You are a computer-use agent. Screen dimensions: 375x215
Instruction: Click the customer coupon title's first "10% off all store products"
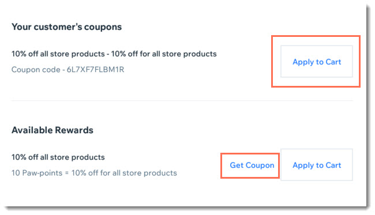[x=58, y=54]
